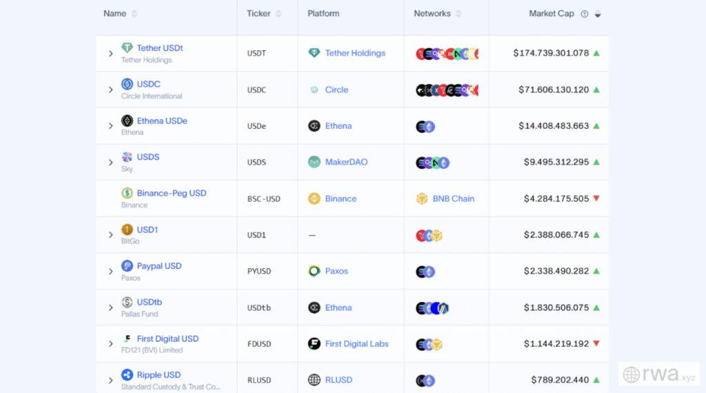
Task: Expand the Ripple USD row
Action: 110,380
